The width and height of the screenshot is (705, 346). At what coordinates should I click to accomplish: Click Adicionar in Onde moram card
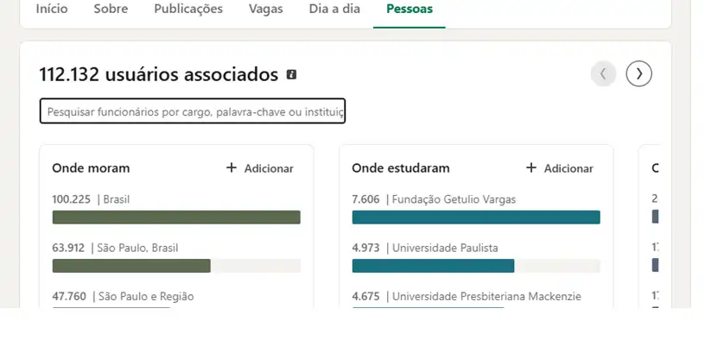pos(269,168)
